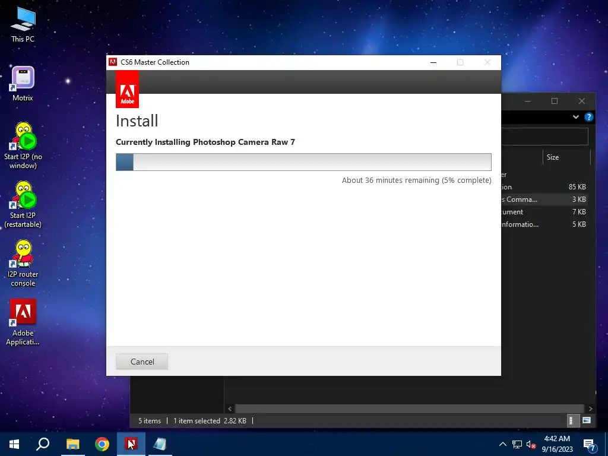Select the 5 KB nformatio... file row

[x=544, y=224]
